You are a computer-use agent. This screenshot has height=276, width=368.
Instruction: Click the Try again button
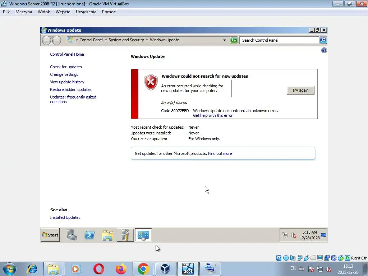300,90
